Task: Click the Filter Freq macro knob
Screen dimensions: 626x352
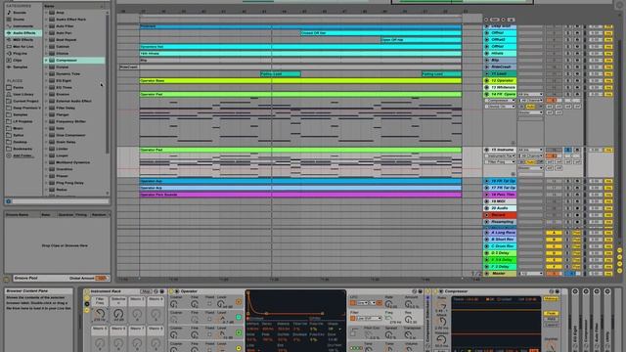Action: click(x=100, y=314)
